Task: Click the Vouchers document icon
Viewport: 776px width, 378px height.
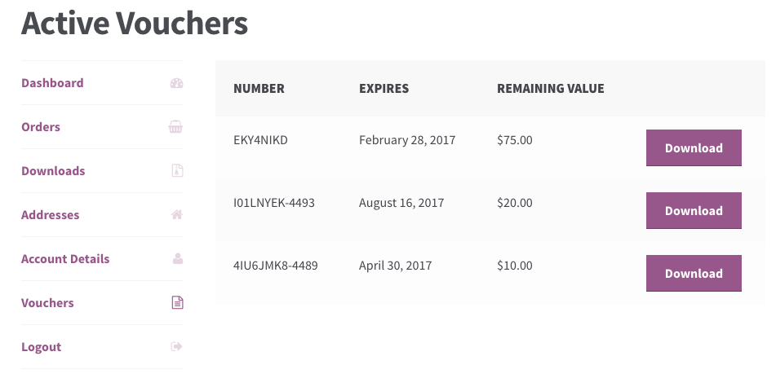Action: [x=177, y=302]
